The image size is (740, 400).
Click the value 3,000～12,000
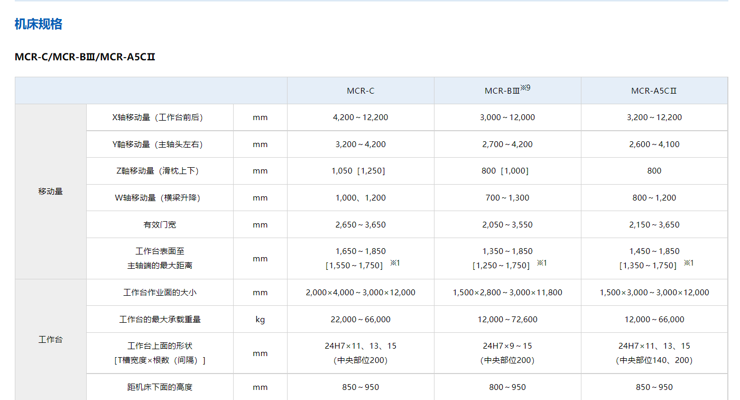click(507, 117)
